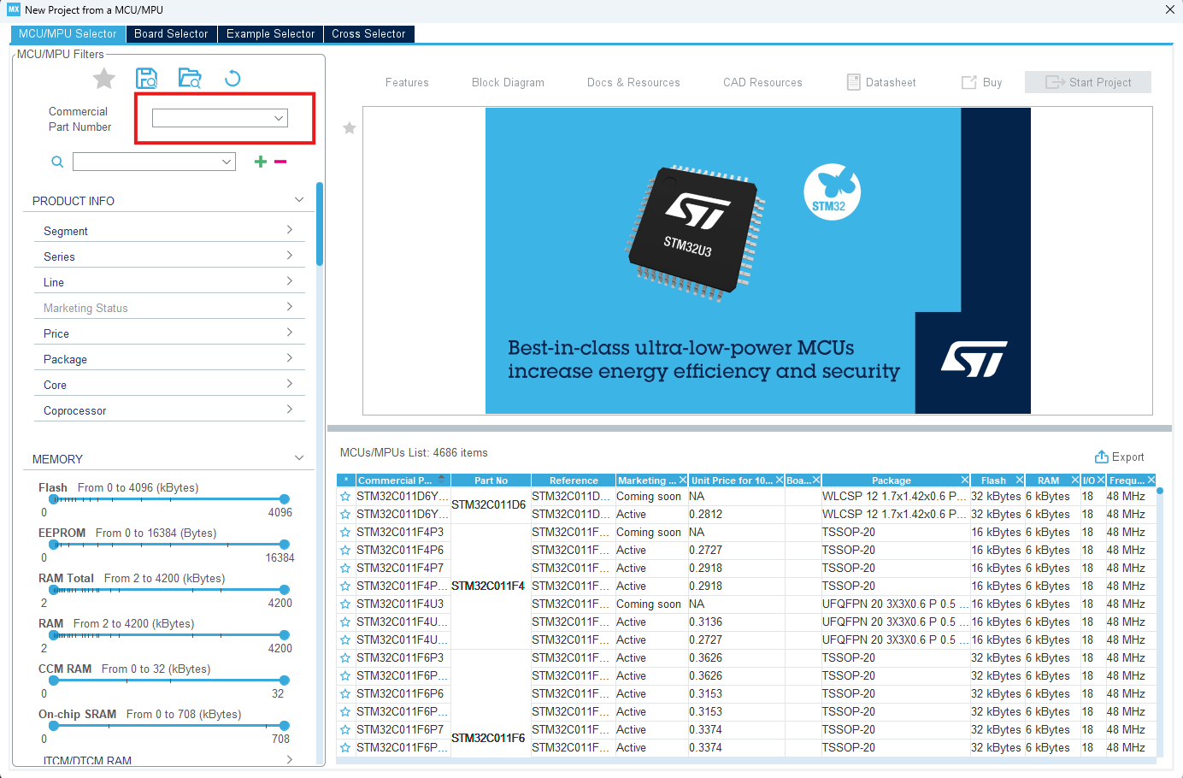
Task: Open the favorites star filter
Action: click(x=103, y=78)
